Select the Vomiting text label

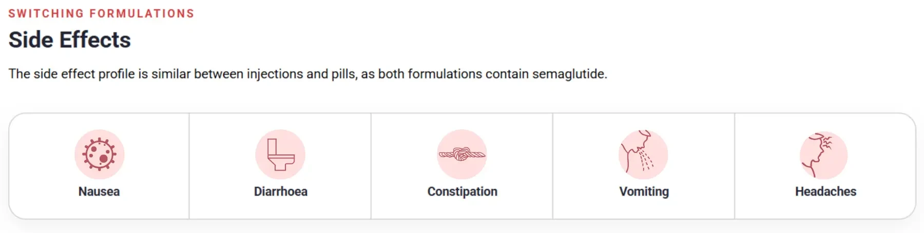[x=644, y=191]
